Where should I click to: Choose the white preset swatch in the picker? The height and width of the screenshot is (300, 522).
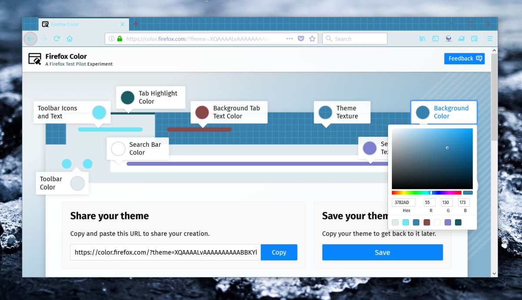[437, 222]
